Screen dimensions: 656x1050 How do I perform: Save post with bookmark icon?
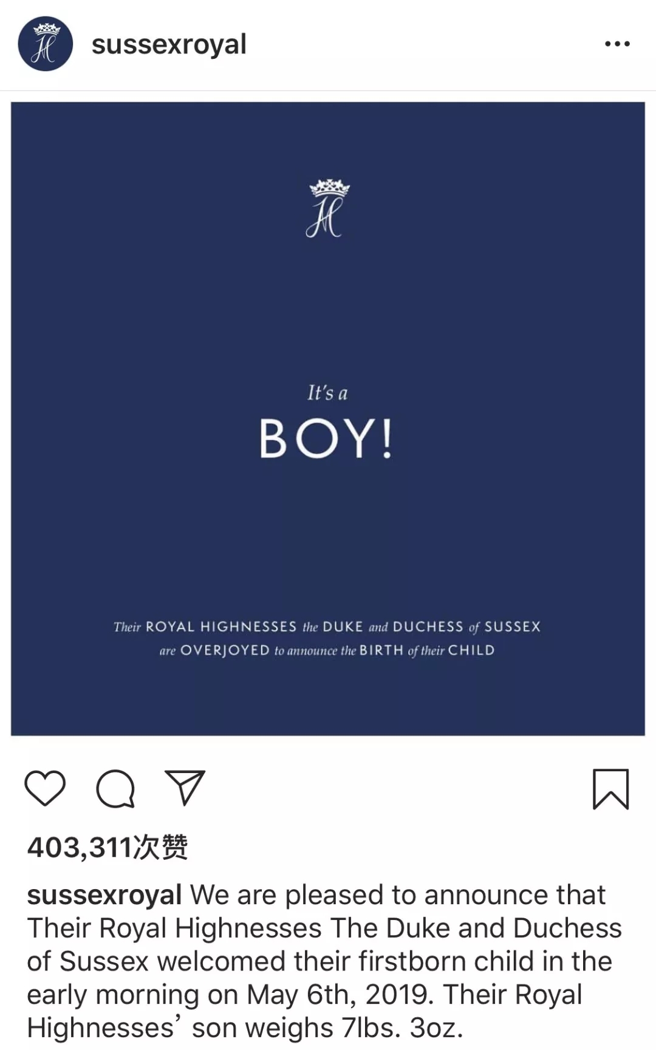pos(610,789)
